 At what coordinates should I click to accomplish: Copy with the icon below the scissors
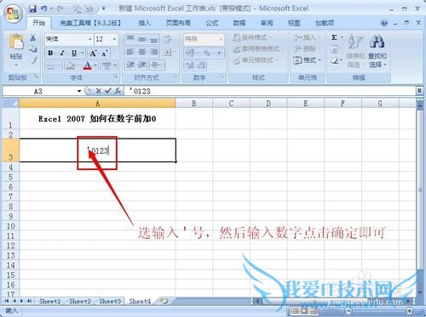[x=33, y=48]
